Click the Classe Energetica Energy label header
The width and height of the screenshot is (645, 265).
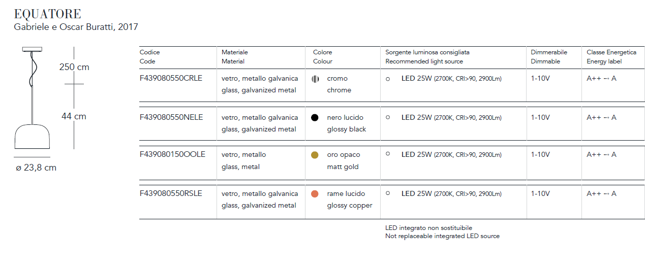pos(611,57)
